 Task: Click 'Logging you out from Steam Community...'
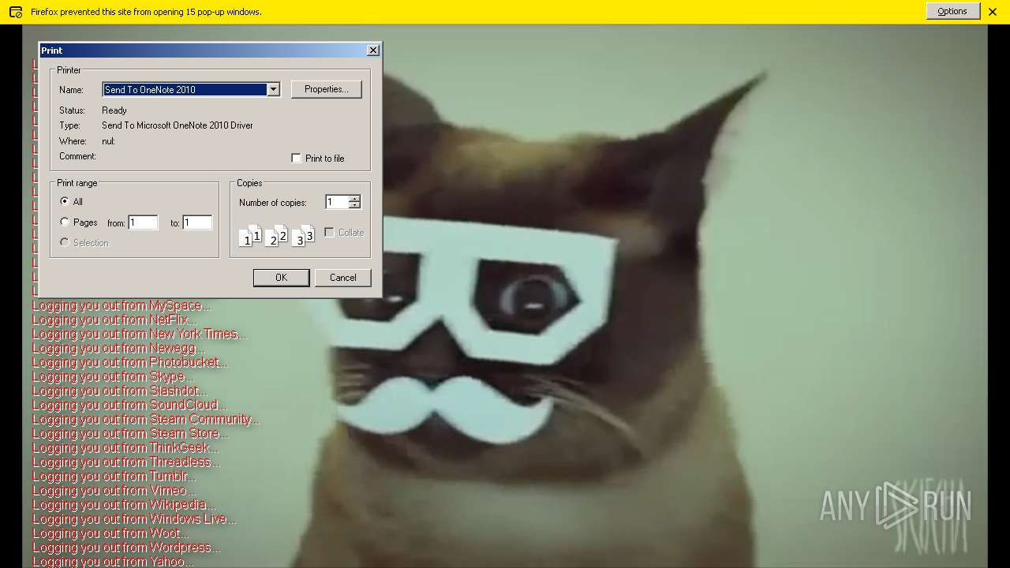coord(145,419)
